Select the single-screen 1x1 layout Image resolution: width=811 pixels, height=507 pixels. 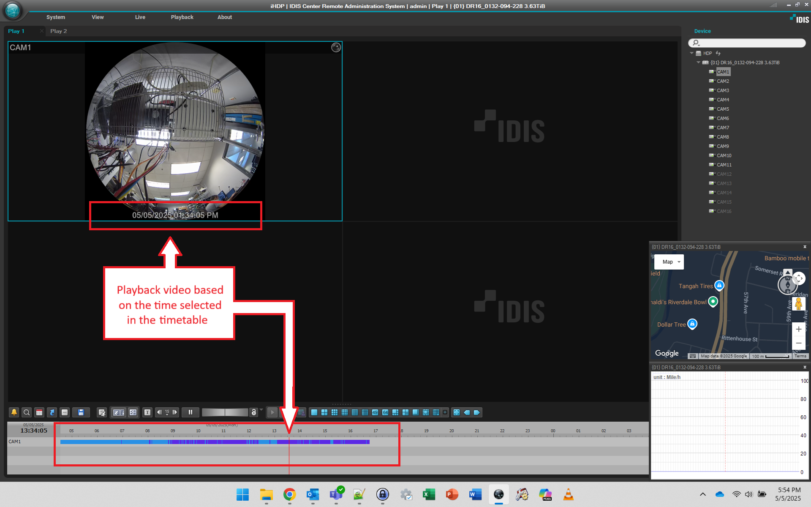pyautogui.click(x=314, y=412)
